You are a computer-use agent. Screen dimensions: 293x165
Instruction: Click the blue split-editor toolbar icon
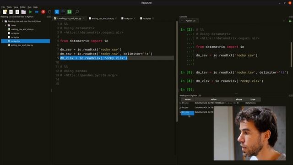(x=57, y=12)
